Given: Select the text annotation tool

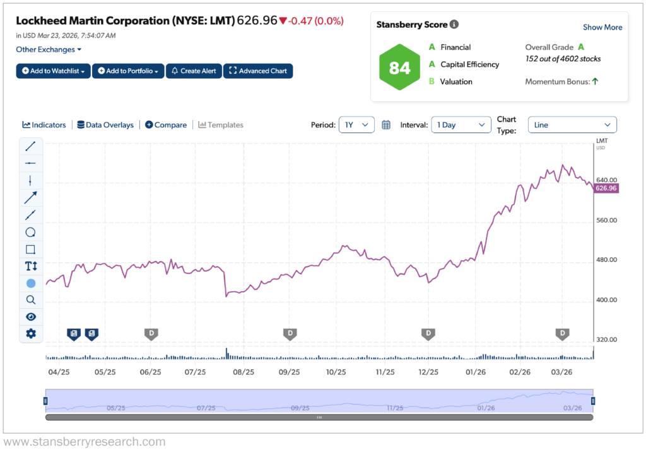Looking at the screenshot, I should click(x=30, y=266).
